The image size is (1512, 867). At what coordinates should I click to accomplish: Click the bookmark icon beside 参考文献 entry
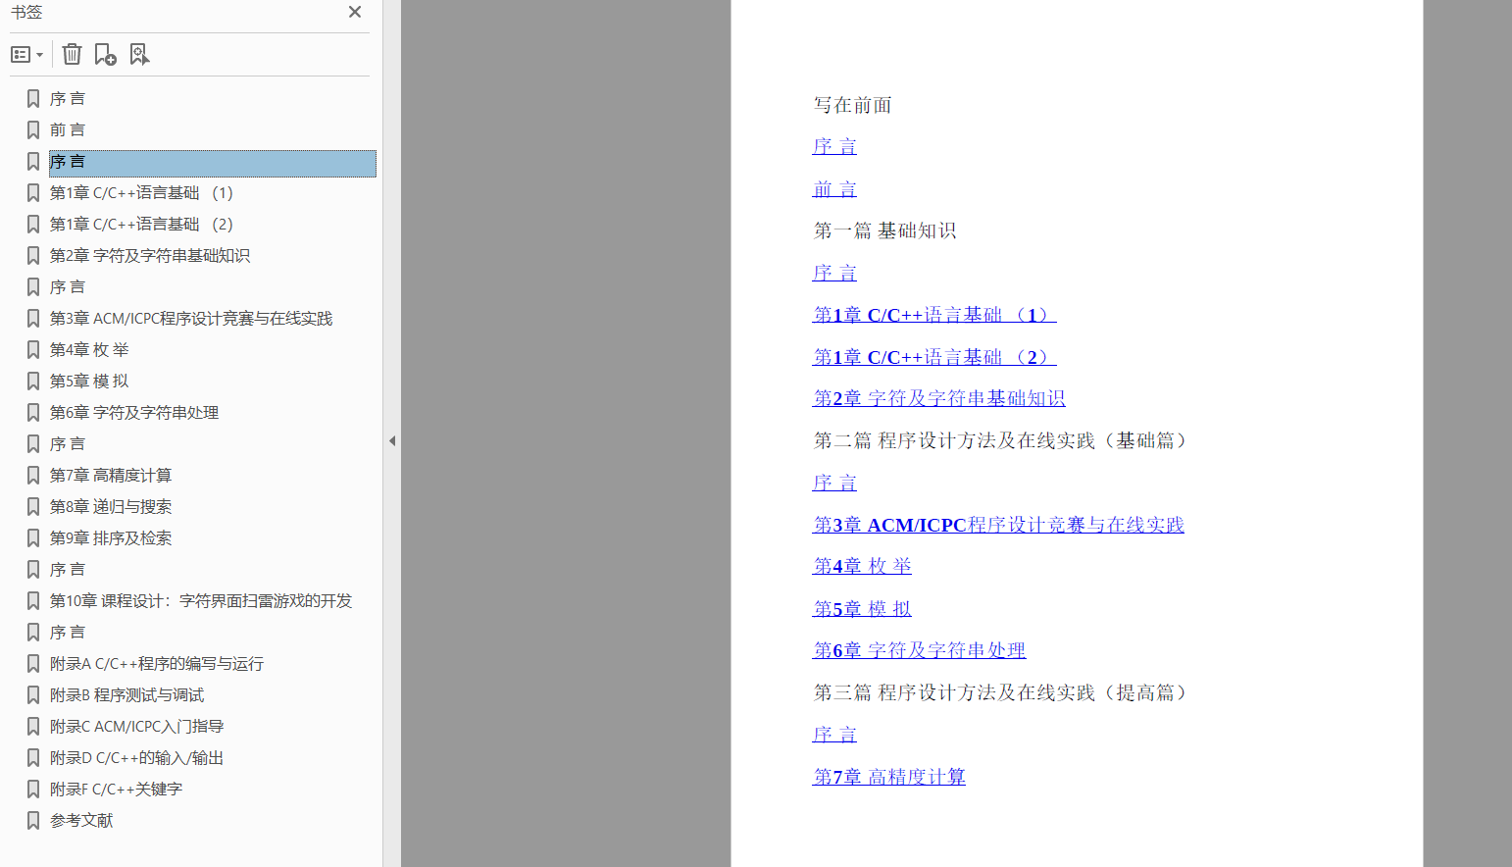(32, 820)
